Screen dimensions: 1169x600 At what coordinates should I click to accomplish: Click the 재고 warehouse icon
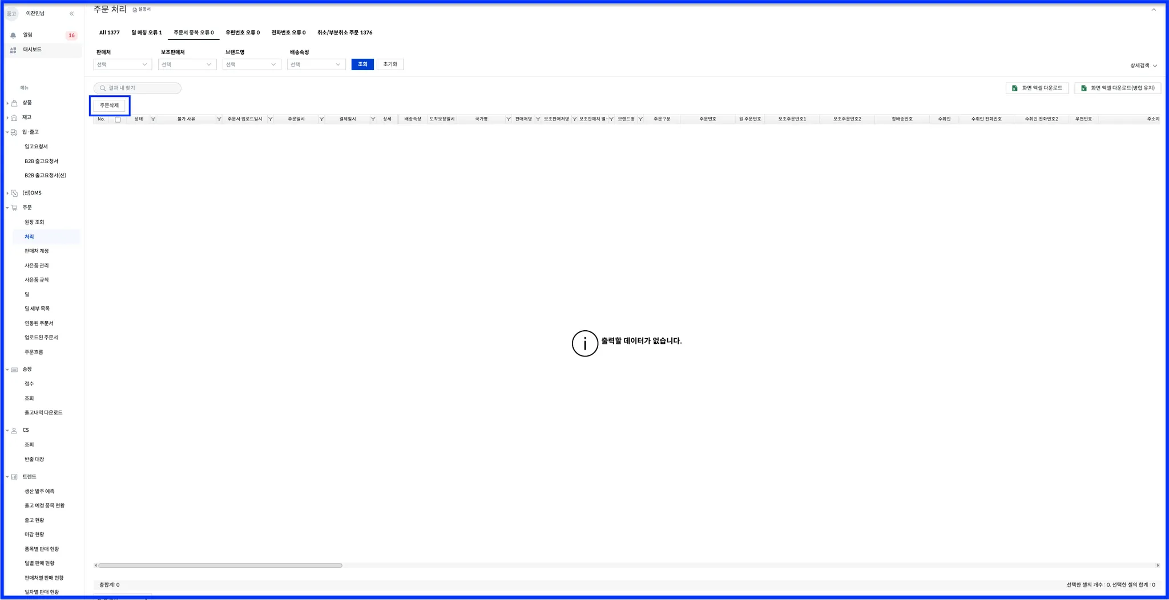14,117
